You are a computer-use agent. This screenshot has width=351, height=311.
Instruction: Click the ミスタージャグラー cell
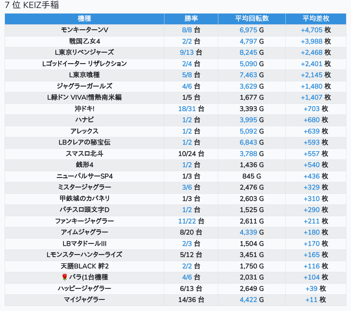tap(84, 188)
